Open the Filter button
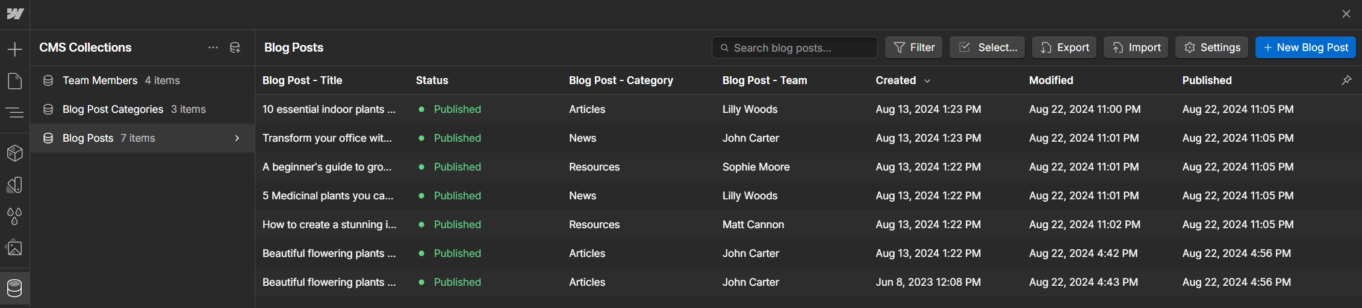 (x=914, y=47)
